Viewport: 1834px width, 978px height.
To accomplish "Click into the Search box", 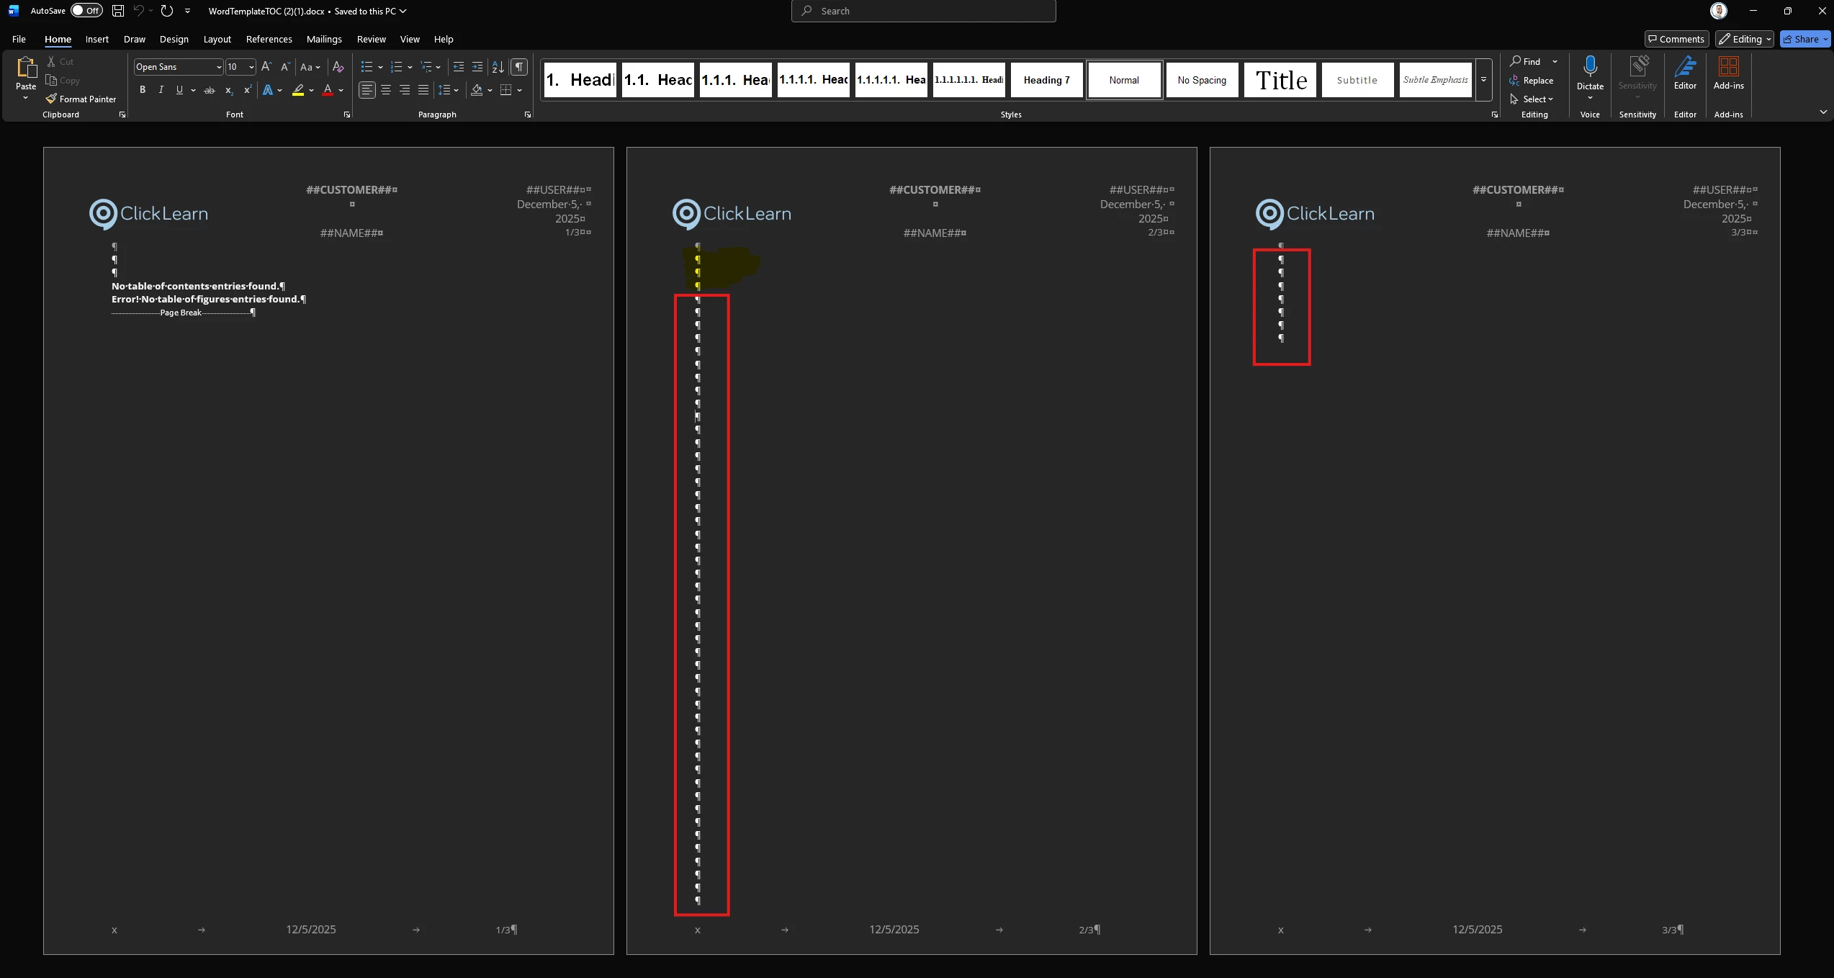I will 923,11.
